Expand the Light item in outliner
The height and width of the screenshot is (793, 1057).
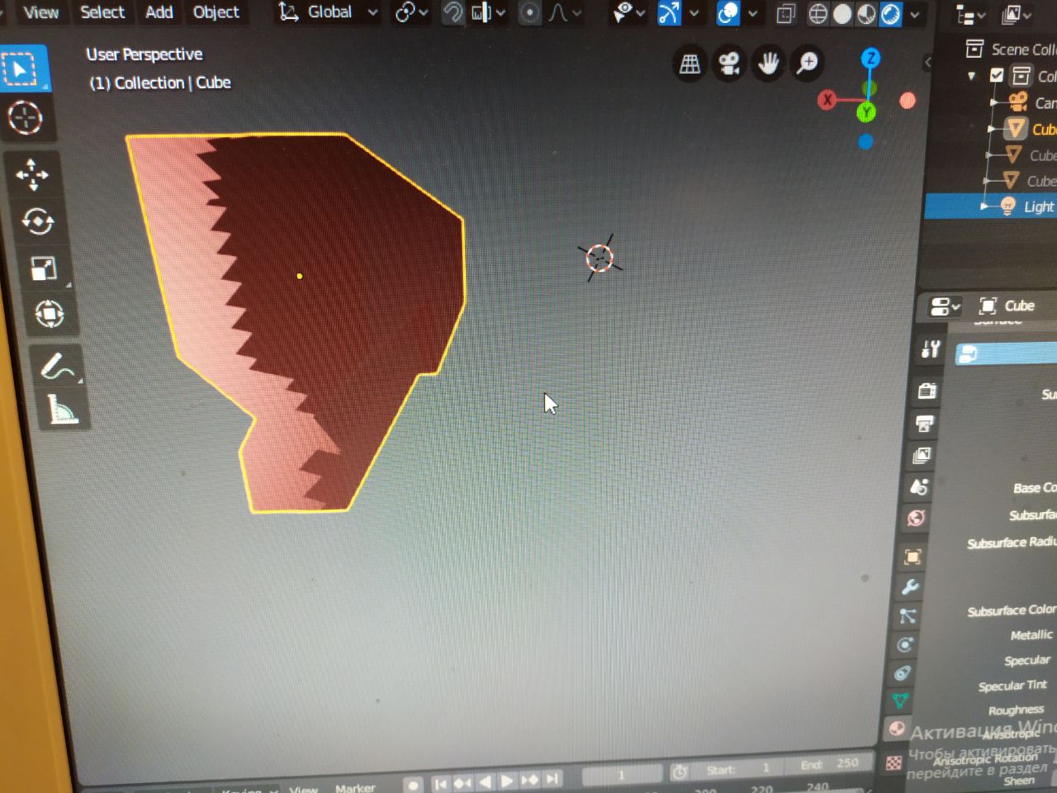[984, 206]
